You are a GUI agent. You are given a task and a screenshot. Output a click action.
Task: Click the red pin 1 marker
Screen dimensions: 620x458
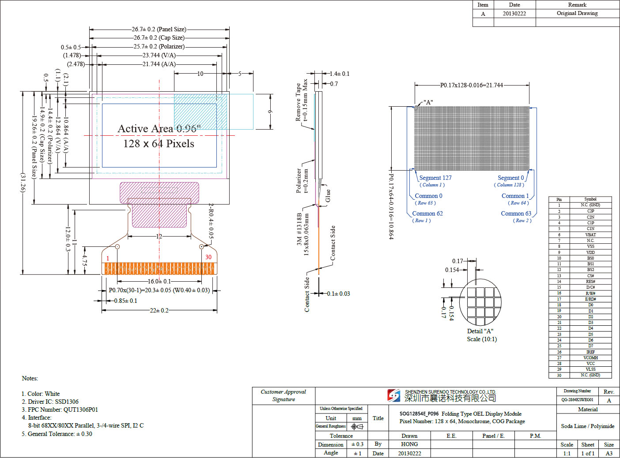coord(108,258)
